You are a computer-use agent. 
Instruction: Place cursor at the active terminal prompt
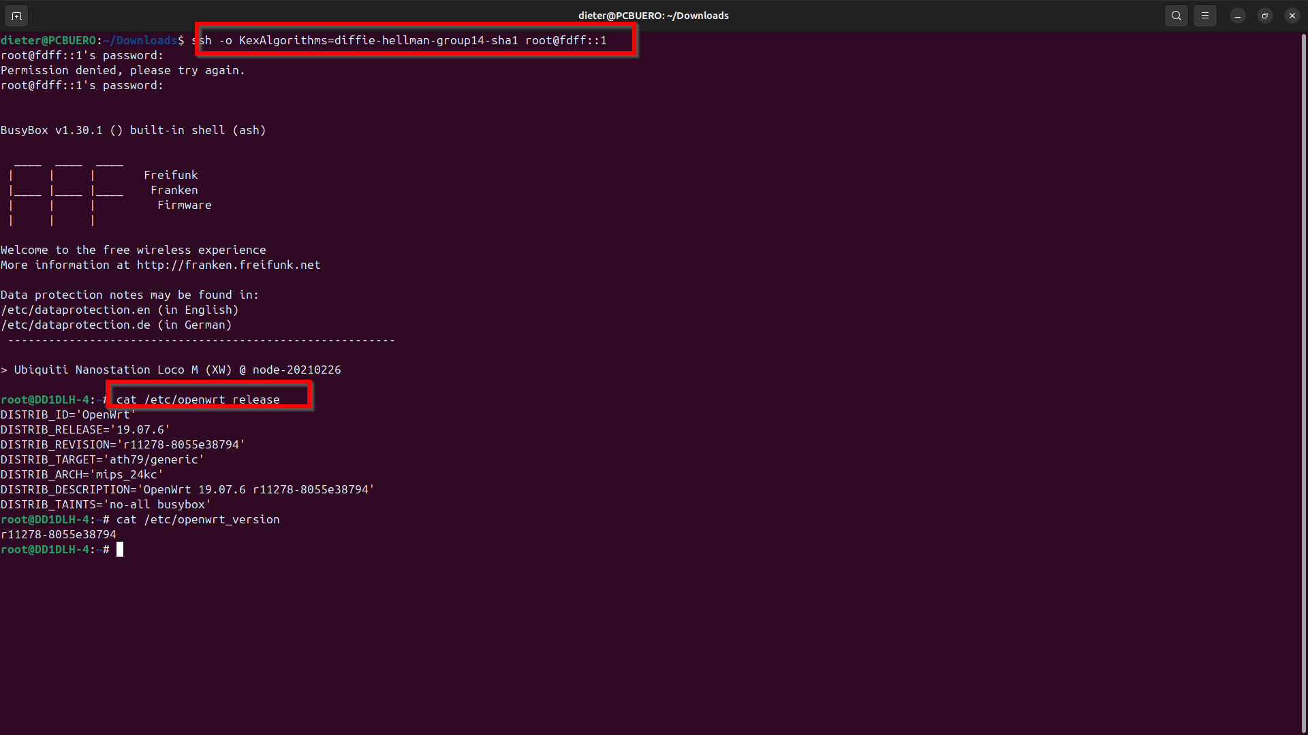(x=120, y=549)
